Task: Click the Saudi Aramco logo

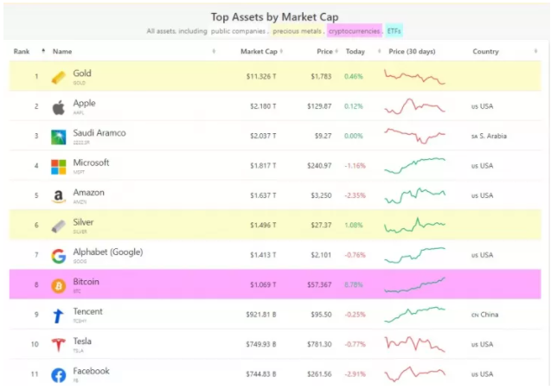Action: (x=59, y=137)
